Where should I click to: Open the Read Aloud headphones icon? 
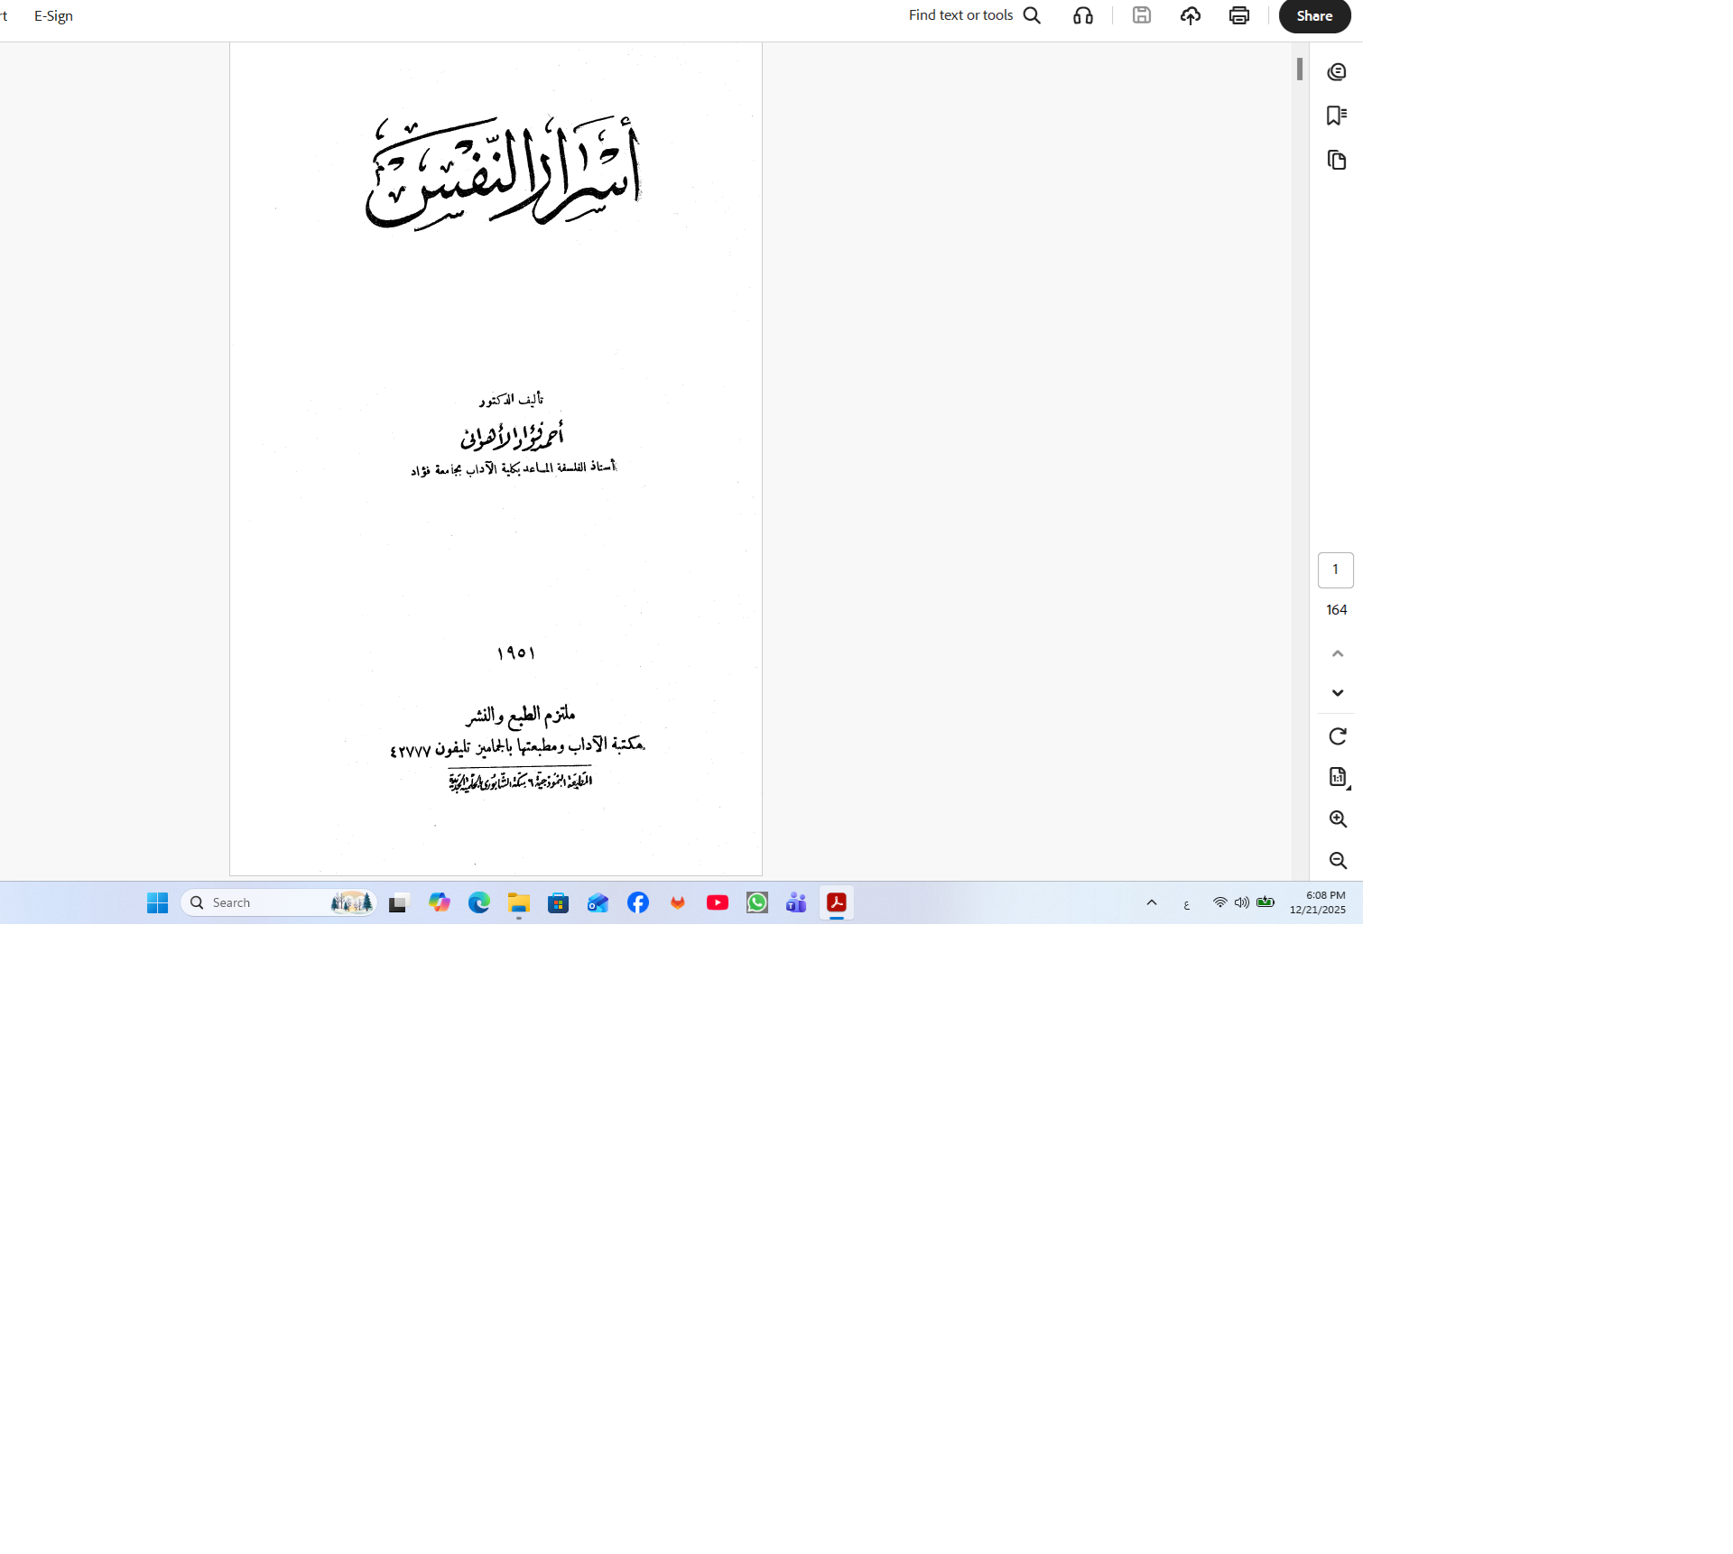pyautogui.click(x=1083, y=15)
